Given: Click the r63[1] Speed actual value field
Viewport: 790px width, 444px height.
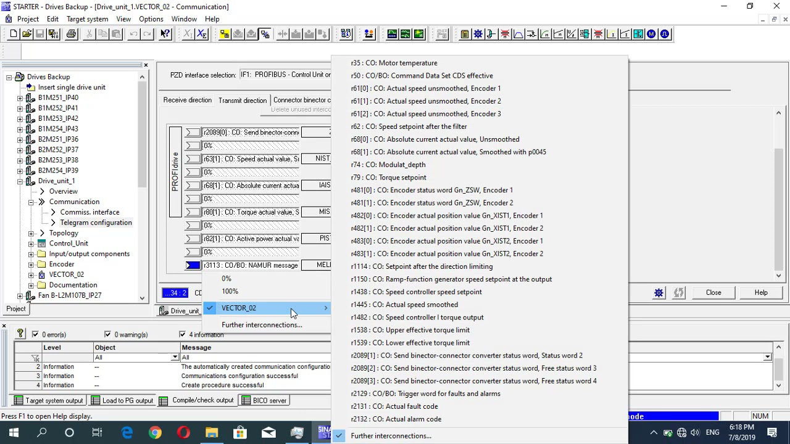Looking at the screenshot, I should [x=251, y=159].
